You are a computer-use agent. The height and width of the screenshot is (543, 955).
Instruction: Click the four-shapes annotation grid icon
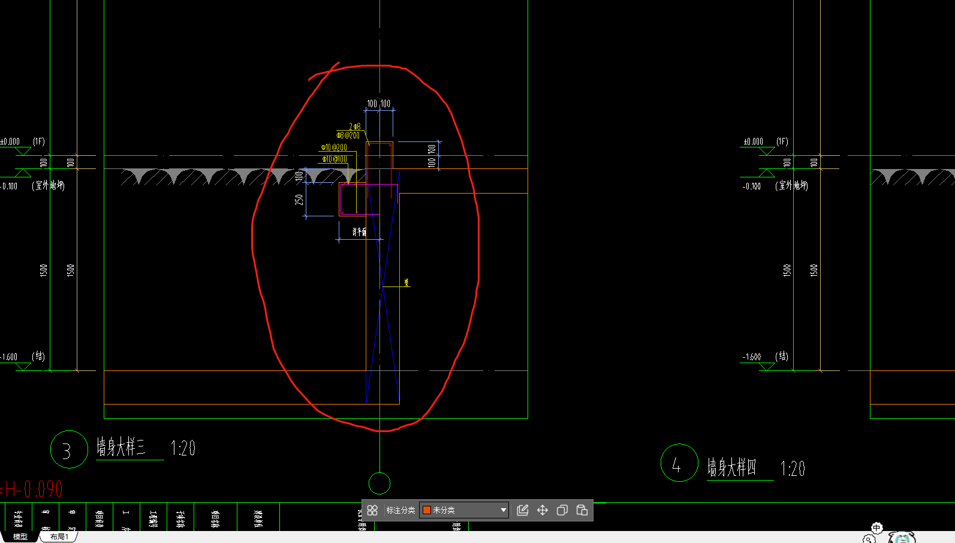click(372, 510)
